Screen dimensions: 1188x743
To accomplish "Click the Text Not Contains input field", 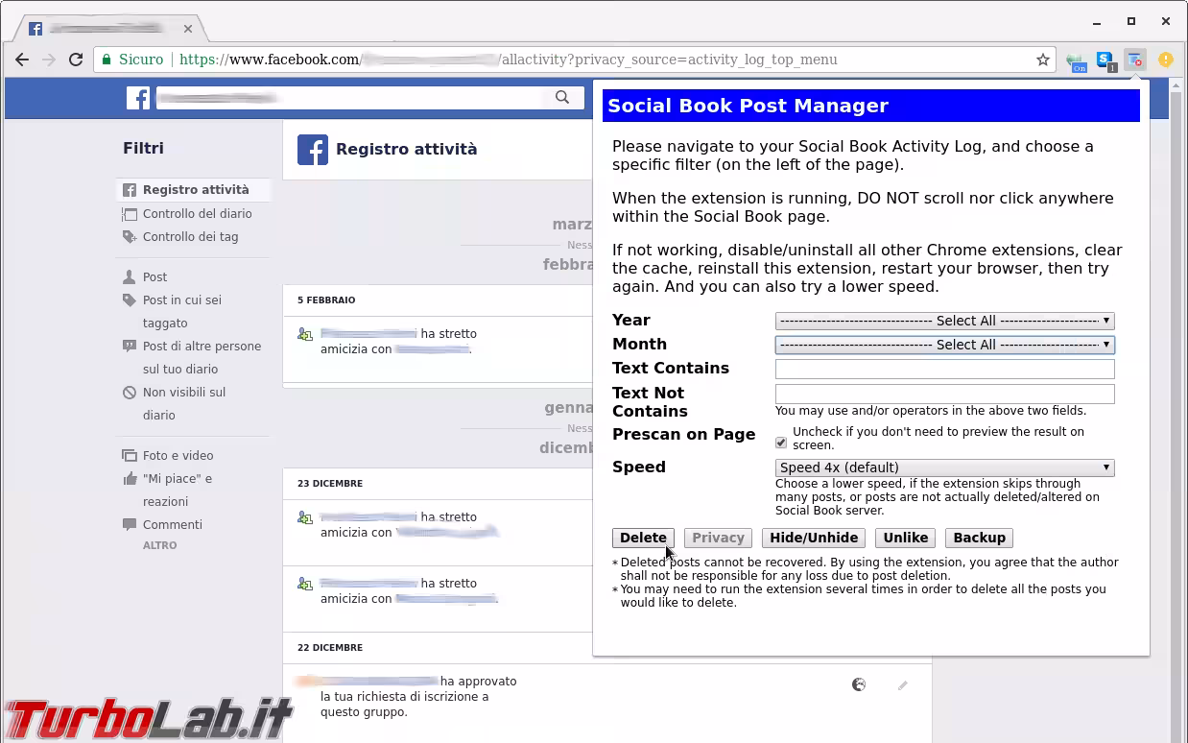I will tap(944, 394).
